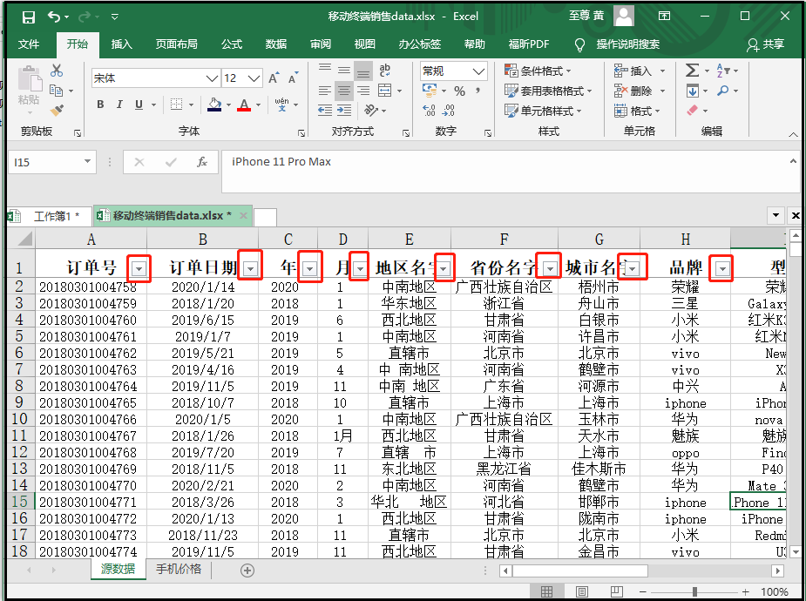This screenshot has width=806, height=601.
Task: Switch to the 页面布局 ribbon tab
Action: click(x=176, y=44)
